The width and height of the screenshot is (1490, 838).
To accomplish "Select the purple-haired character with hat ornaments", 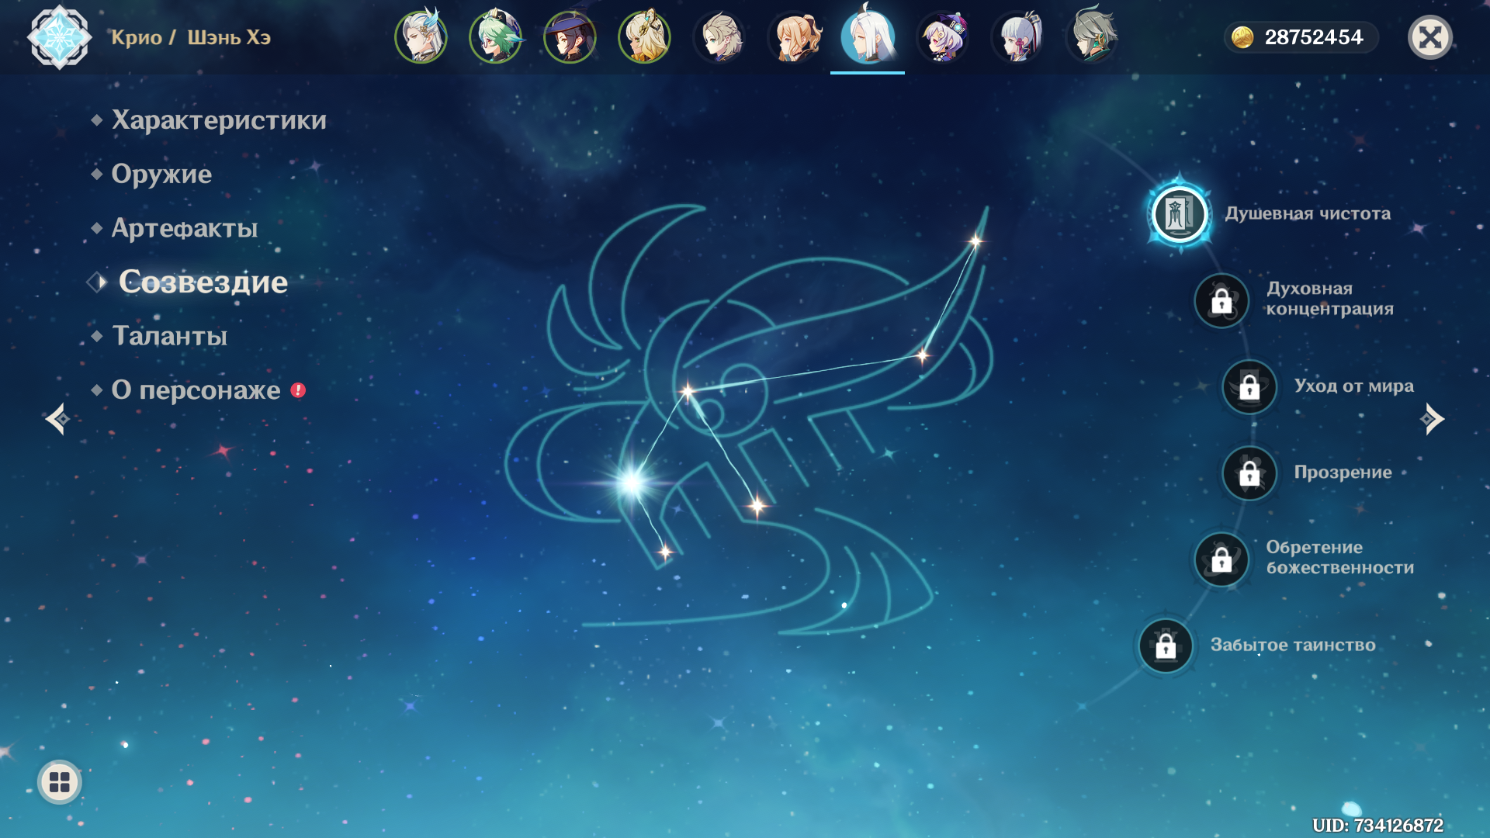I will pyautogui.click(x=942, y=37).
